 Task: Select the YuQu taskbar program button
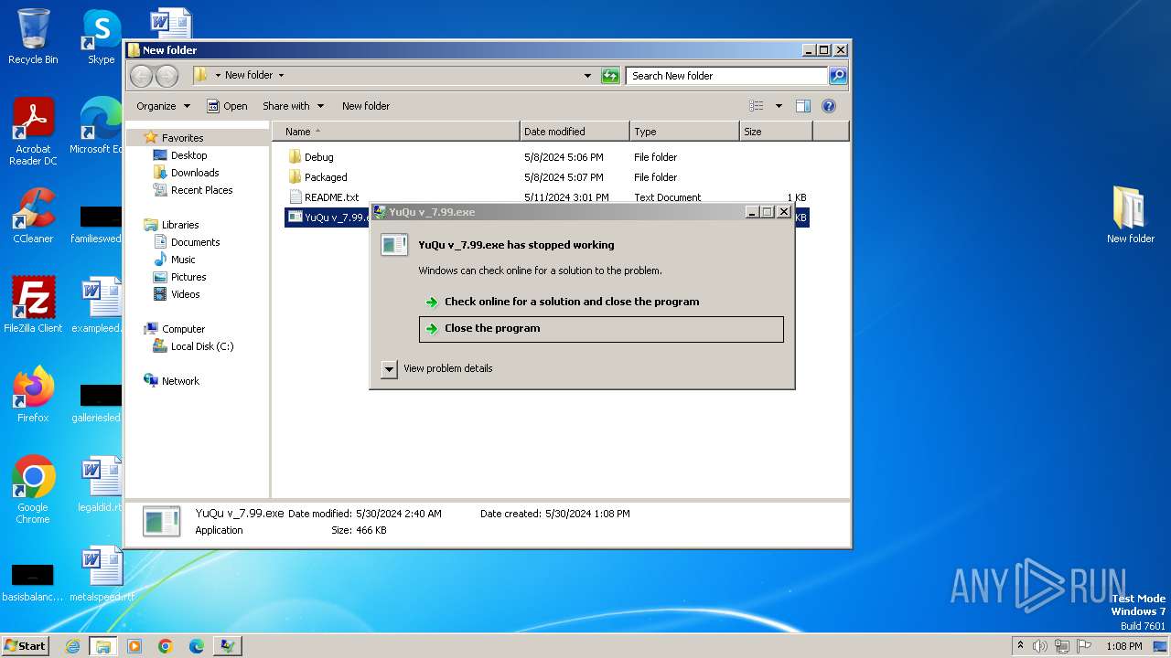[x=228, y=646]
